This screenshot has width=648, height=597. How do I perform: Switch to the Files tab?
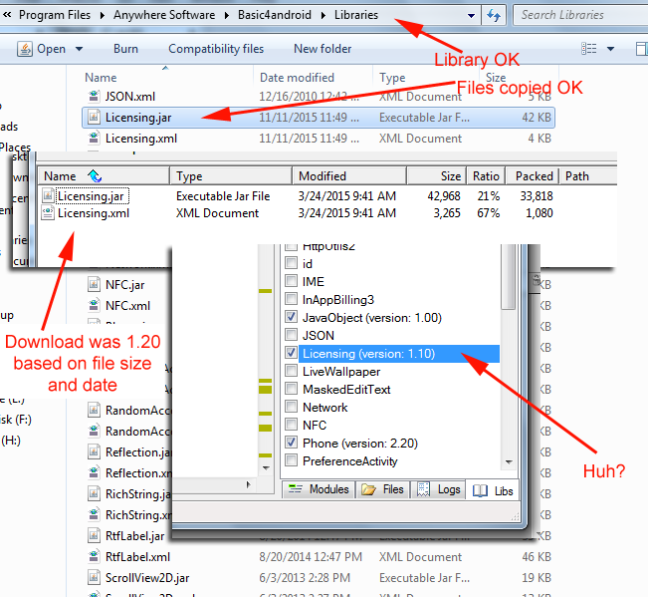point(382,489)
